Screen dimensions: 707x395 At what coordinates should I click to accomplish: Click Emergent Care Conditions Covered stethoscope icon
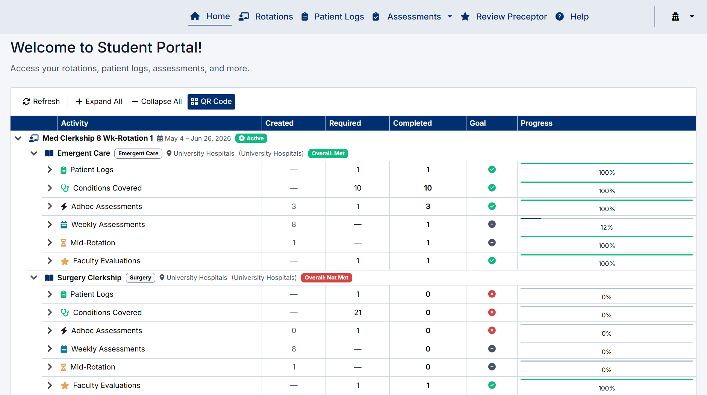65,188
